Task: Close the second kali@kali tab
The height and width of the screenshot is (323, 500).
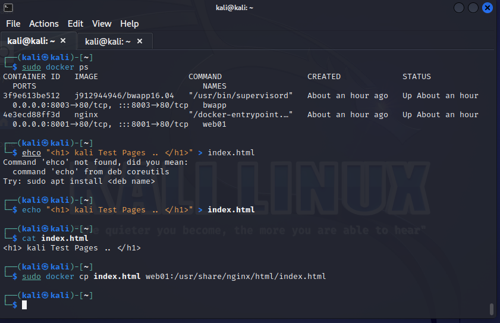Action: click(140, 41)
